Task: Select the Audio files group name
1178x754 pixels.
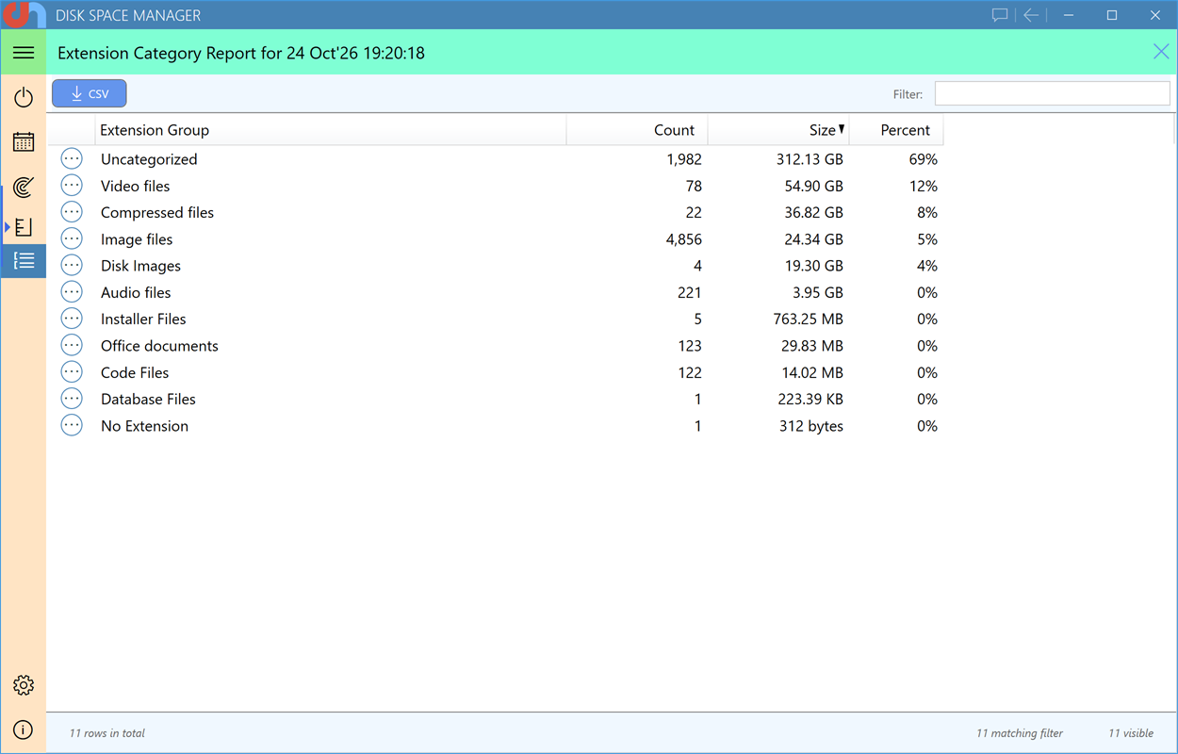Action: tap(136, 292)
